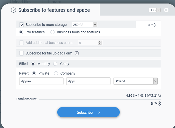Screen dimensions: 175x128
Task: Increase additional business users with up arrow
Action: pyautogui.click(x=100, y=42)
